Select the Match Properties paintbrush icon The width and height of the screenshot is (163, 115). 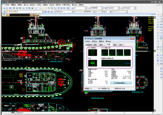(x=33, y=8)
